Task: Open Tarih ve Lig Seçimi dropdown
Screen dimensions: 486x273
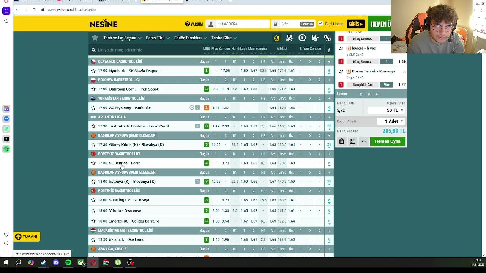Action: coord(122,38)
